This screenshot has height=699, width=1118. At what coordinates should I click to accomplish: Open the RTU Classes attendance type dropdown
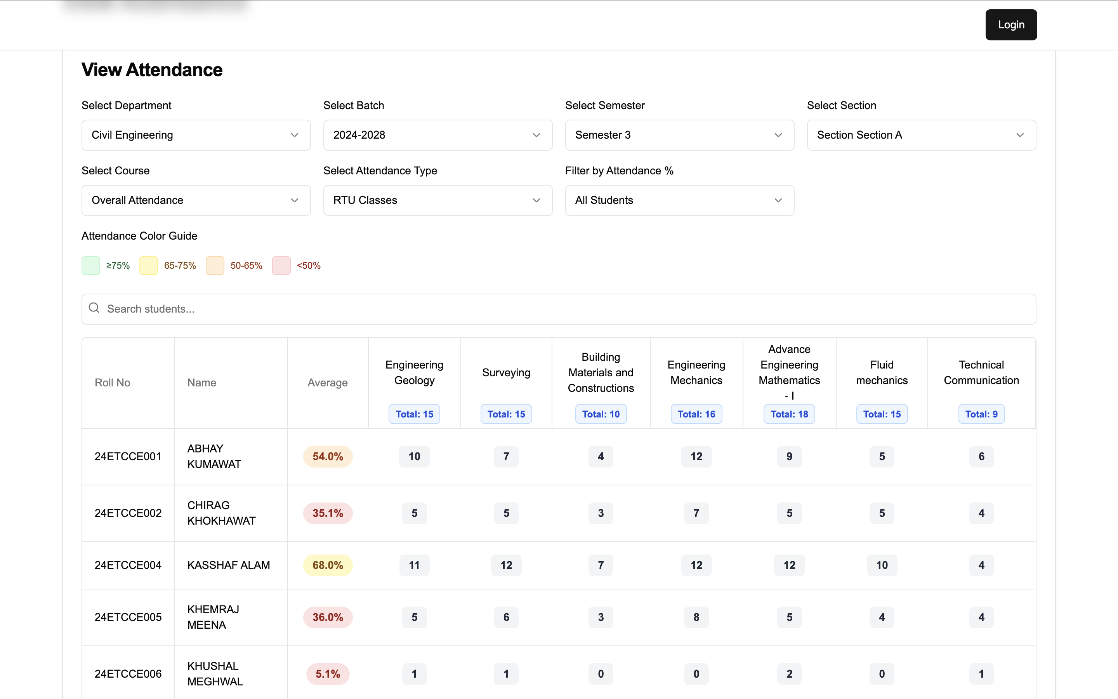pos(437,200)
